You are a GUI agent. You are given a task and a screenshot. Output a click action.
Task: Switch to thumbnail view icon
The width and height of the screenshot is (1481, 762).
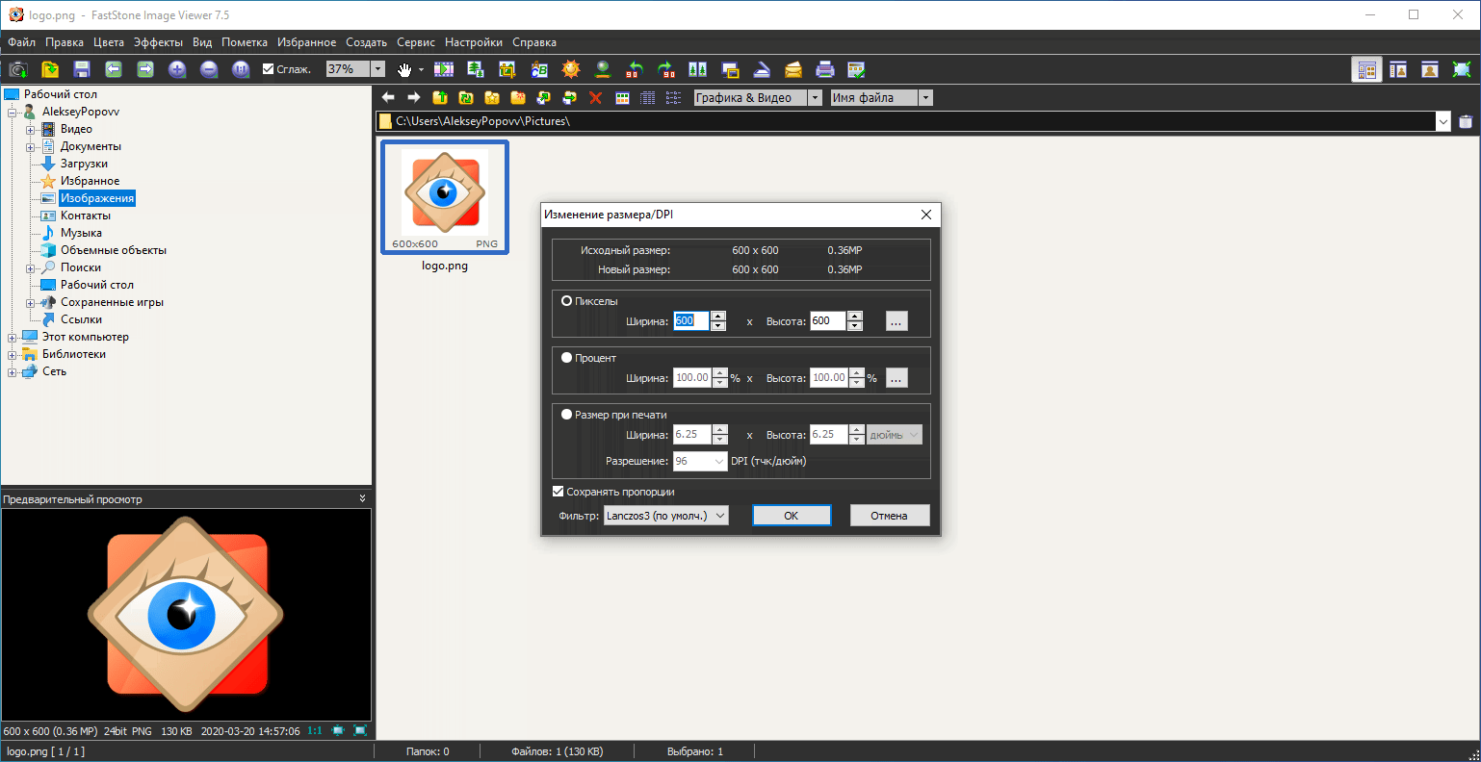622,97
